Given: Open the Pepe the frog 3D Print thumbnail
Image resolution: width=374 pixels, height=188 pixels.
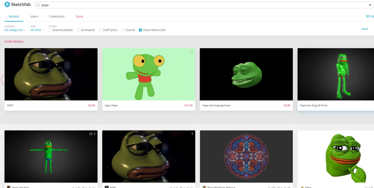Looking at the screenshot, I should (336, 74).
